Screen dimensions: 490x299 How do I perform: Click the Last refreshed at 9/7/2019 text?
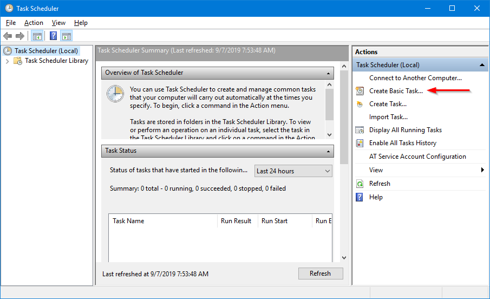click(x=155, y=274)
